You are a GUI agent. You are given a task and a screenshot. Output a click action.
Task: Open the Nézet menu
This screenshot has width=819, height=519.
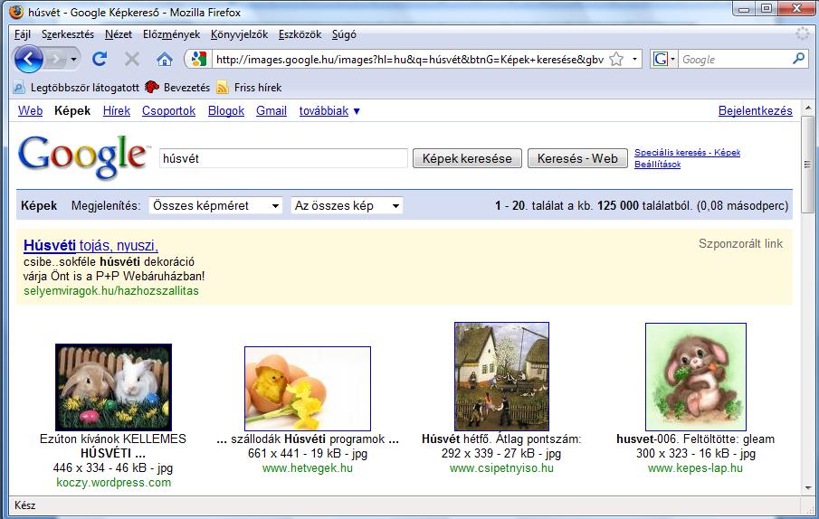point(119,34)
